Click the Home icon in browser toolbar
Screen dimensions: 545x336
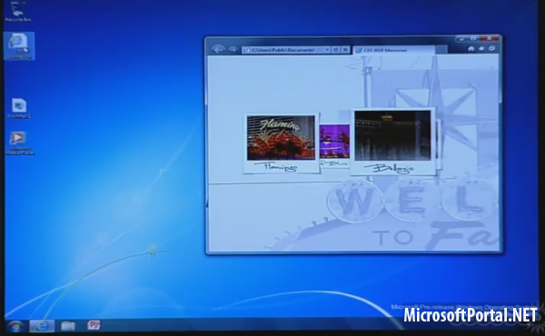tap(471, 49)
